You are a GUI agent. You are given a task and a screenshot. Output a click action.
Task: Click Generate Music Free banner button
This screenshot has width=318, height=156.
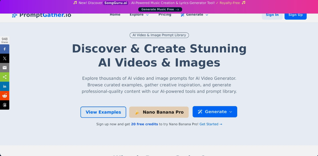160,9
